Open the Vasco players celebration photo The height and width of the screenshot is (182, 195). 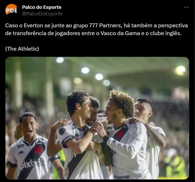pyautogui.click(x=97, y=118)
